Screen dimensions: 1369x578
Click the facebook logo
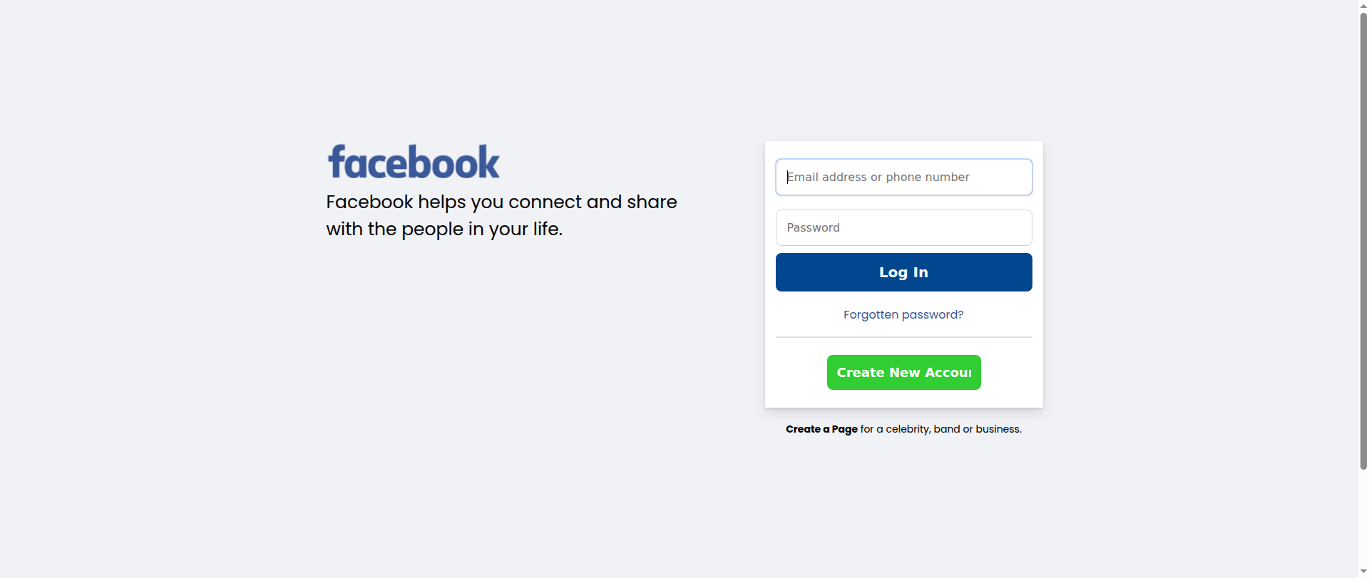[414, 162]
